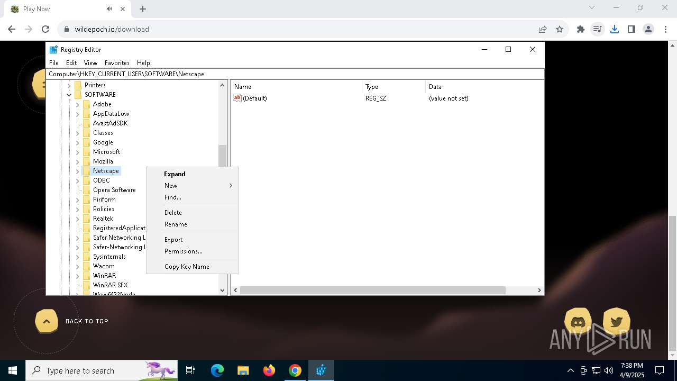Open Windows Start menu
The width and height of the screenshot is (677, 381).
(x=12, y=370)
